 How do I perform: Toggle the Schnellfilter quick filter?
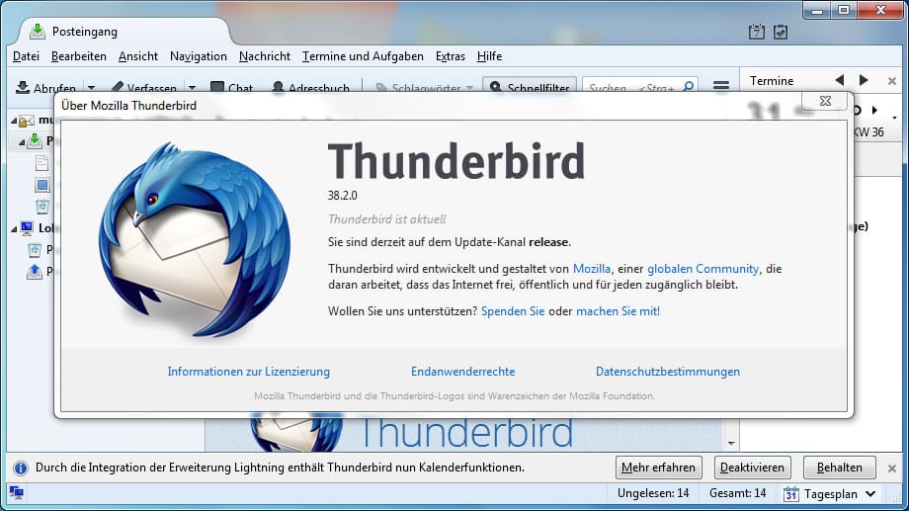pyautogui.click(x=530, y=87)
